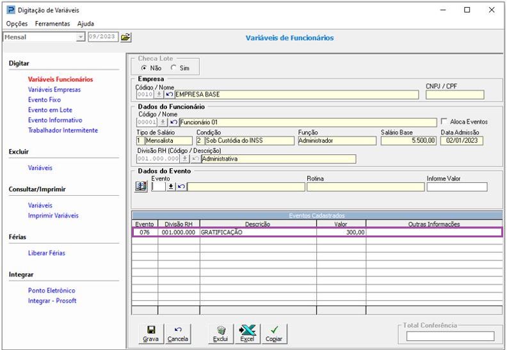Open Variáveis Funcionários link

(x=60, y=79)
